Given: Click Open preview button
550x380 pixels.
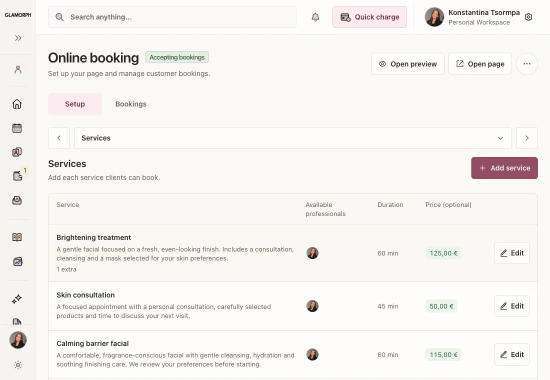Looking at the screenshot, I should click(407, 64).
